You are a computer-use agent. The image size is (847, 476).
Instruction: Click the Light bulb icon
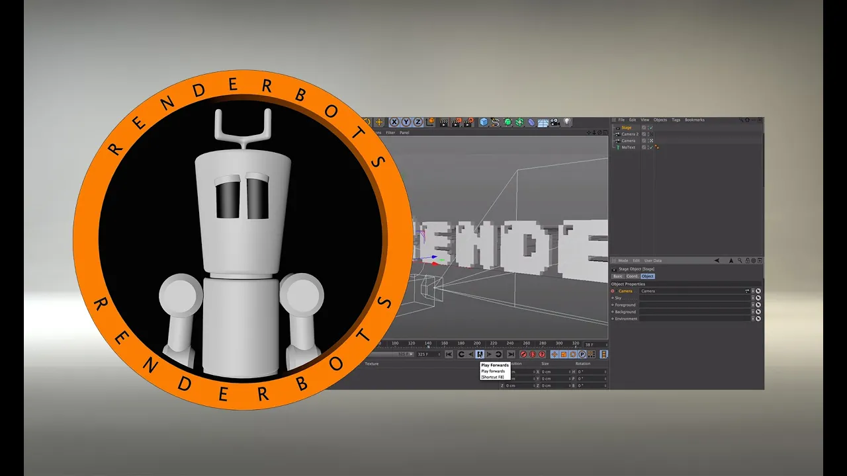point(567,122)
